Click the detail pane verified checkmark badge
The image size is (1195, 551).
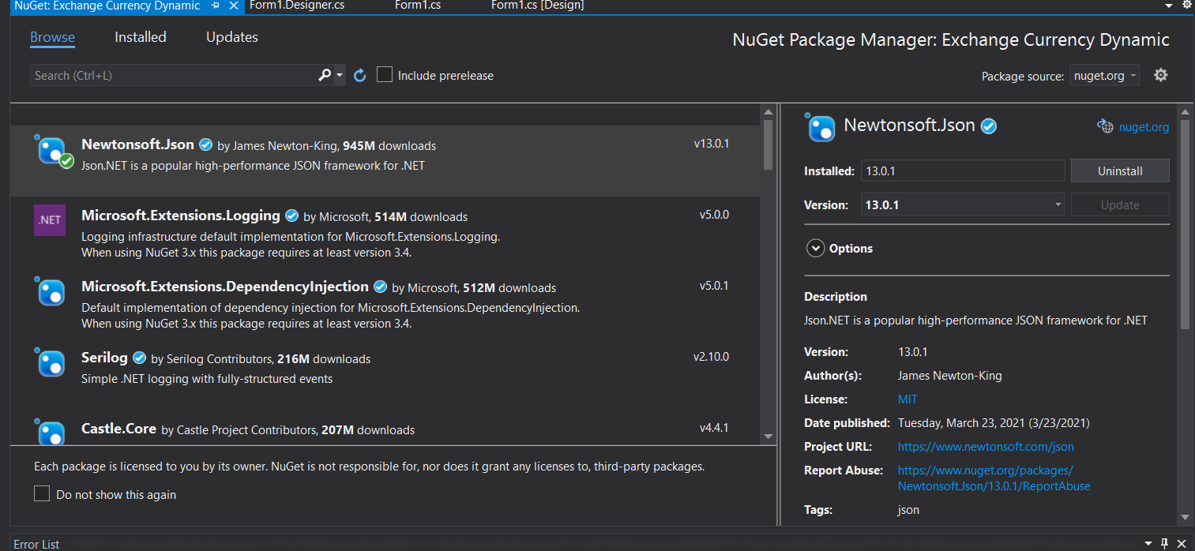(988, 126)
